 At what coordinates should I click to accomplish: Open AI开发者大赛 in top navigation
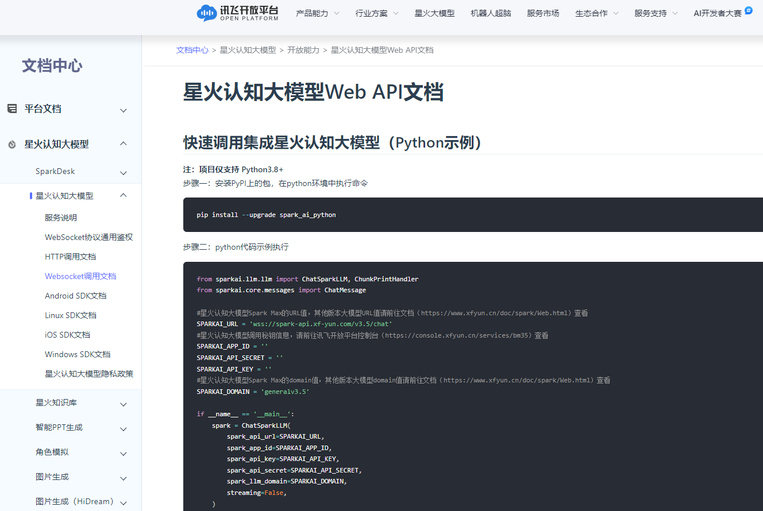[718, 13]
